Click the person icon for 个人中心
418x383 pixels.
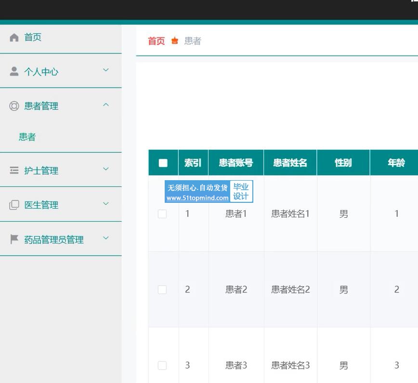tap(14, 71)
